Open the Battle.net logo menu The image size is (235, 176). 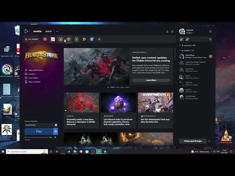[26, 31]
